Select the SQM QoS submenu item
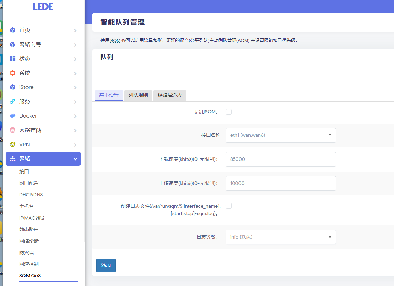Image resolution: width=394 pixels, height=286 pixels. [30, 276]
